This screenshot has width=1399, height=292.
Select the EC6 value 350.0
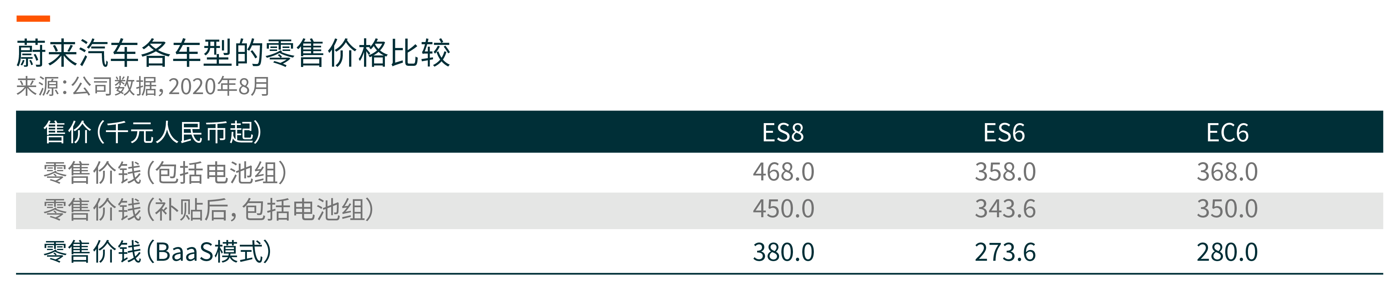click(1227, 209)
